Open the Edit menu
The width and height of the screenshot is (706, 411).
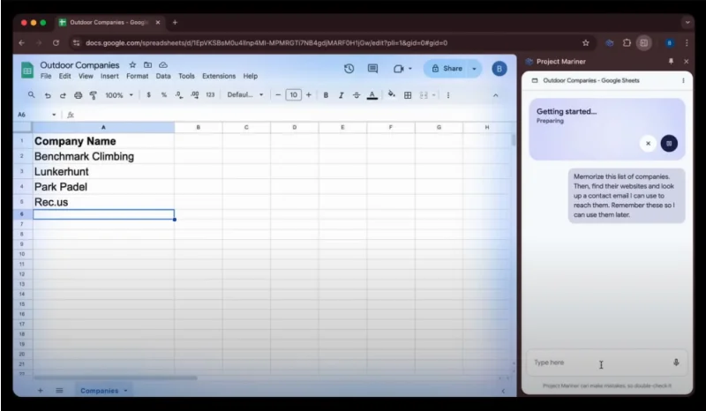[x=64, y=76]
